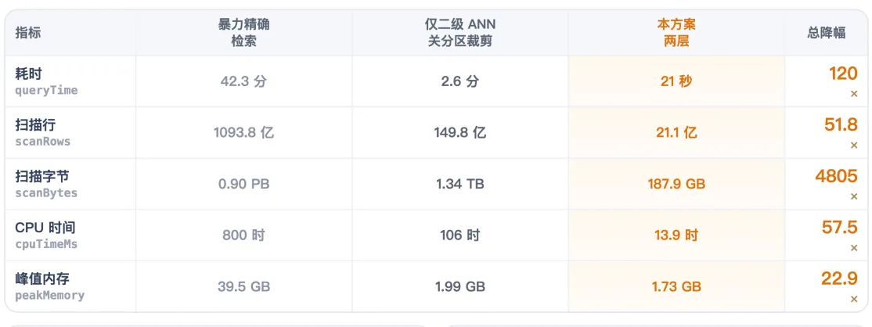Click the 1.73 GB peak memory cell
Screen dimensions: 872x327
point(676,286)
